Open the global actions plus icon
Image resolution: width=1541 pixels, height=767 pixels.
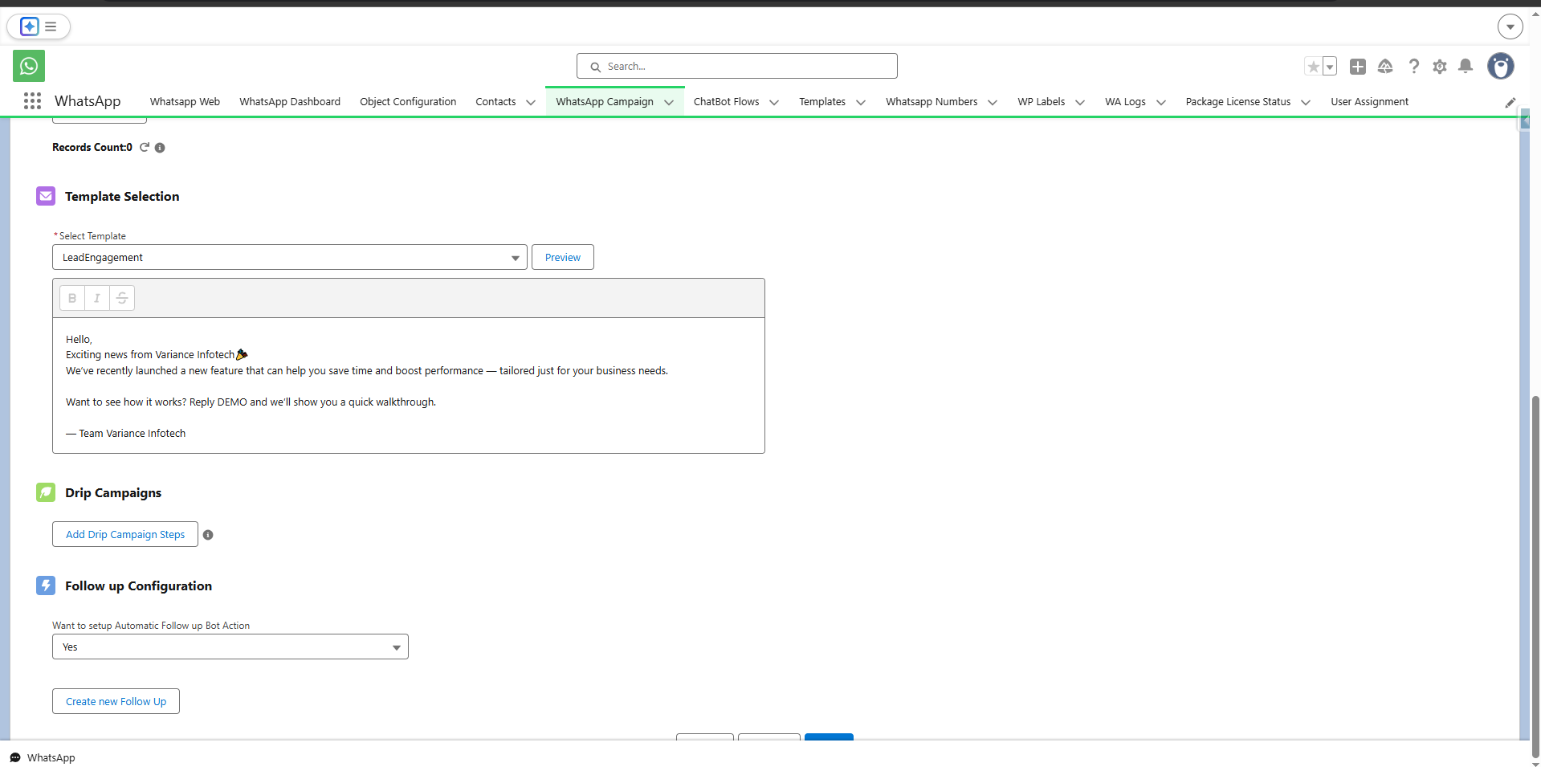[1358, 66]
